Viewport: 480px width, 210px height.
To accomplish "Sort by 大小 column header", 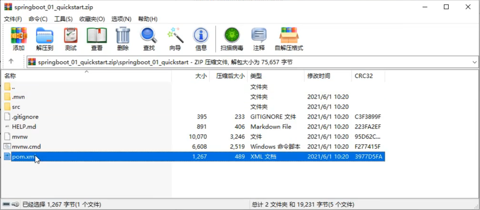I will pyautogui.click(x=201, y=76).
